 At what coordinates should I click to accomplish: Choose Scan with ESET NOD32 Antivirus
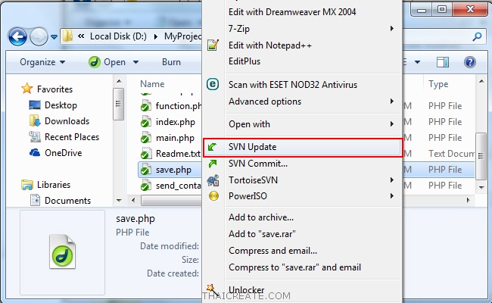pyautogui.click(x=293, y=85)
